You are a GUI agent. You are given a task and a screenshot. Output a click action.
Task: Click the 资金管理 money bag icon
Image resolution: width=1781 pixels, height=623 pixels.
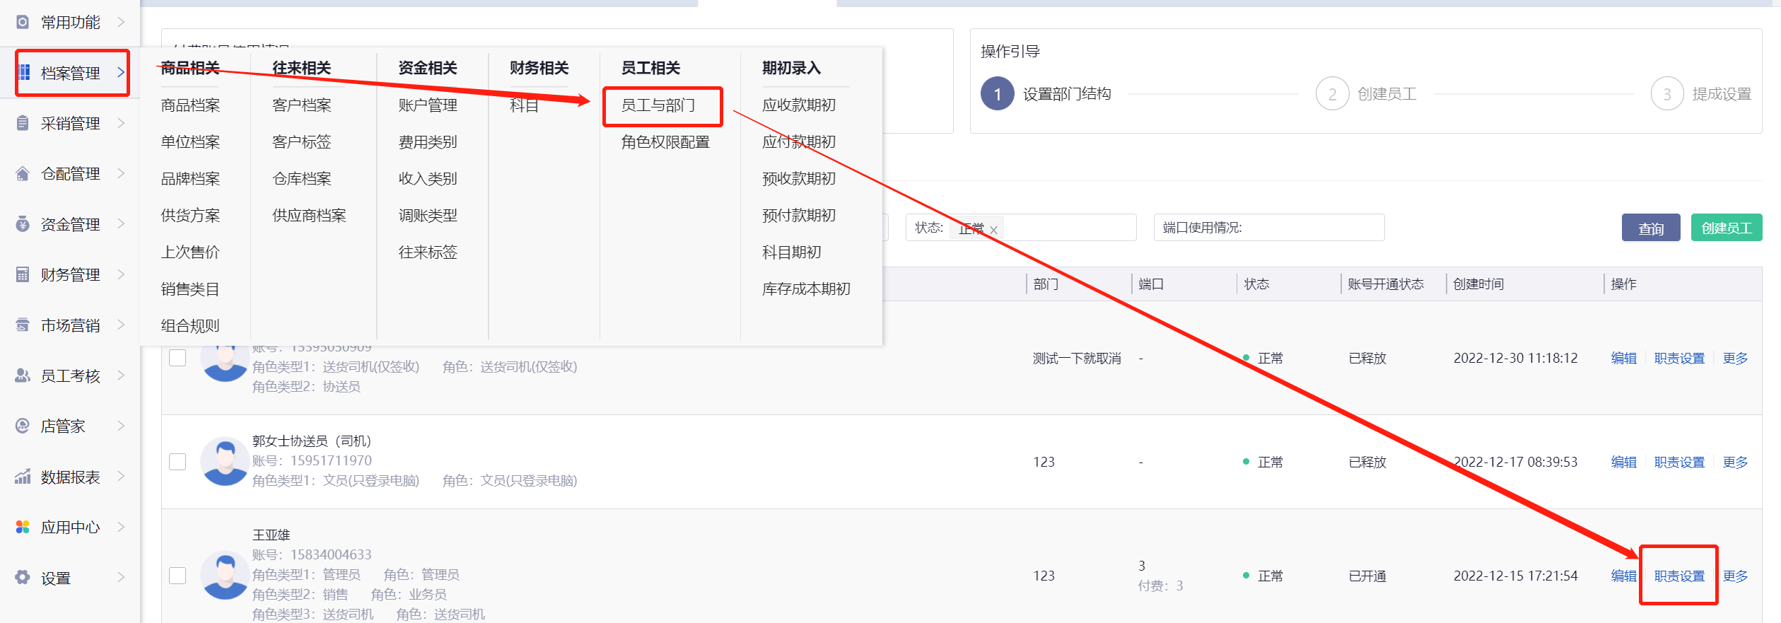tap(23, 224)
